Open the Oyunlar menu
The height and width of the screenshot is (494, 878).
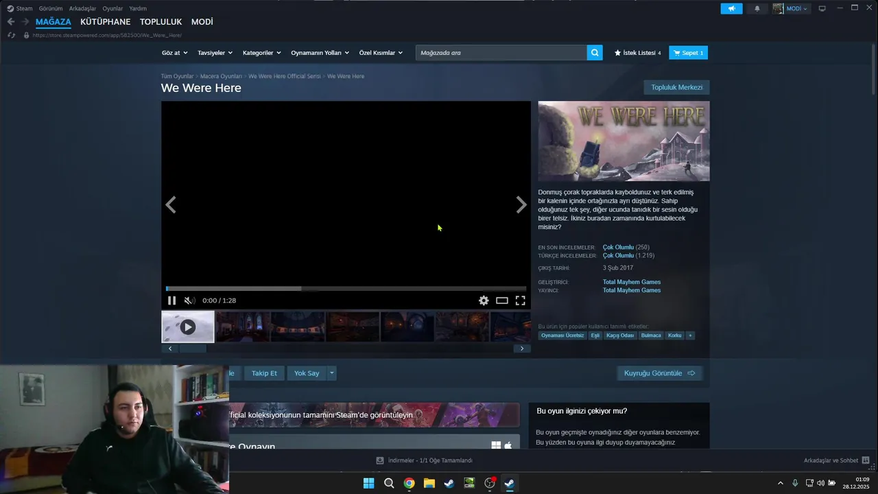coord(112,8)
